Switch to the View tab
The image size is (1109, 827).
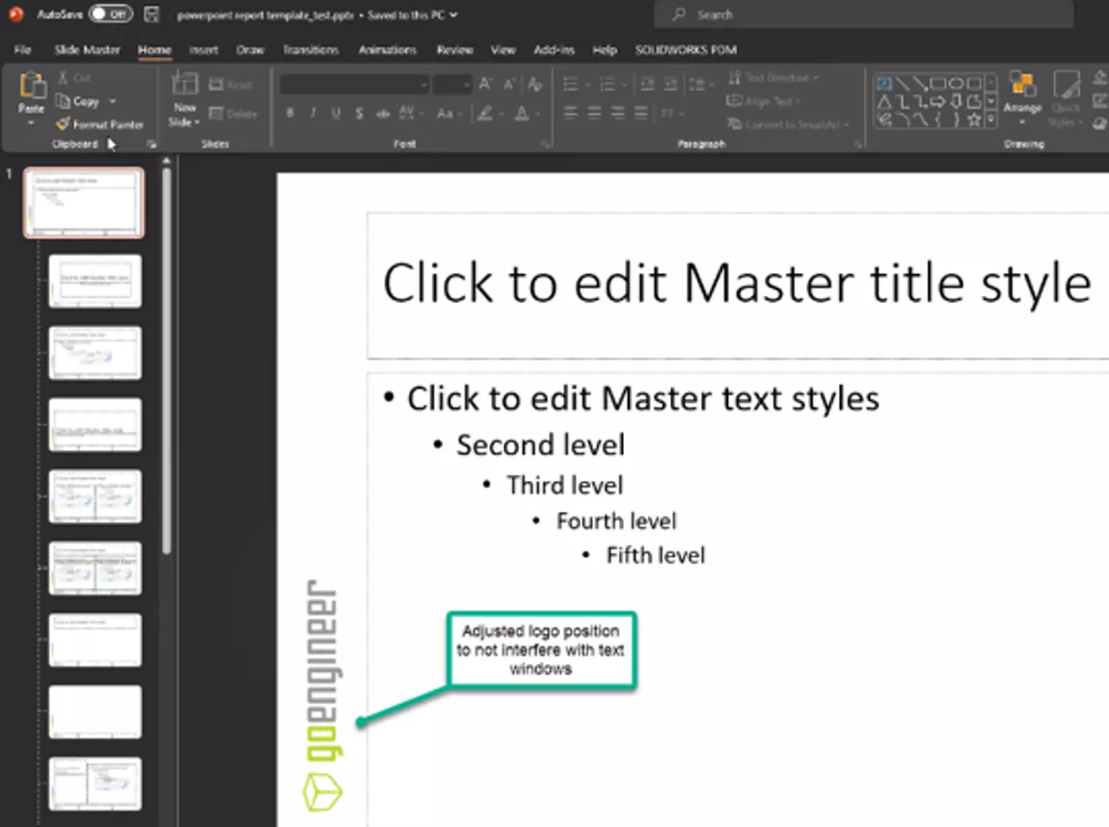pos(502,49)
